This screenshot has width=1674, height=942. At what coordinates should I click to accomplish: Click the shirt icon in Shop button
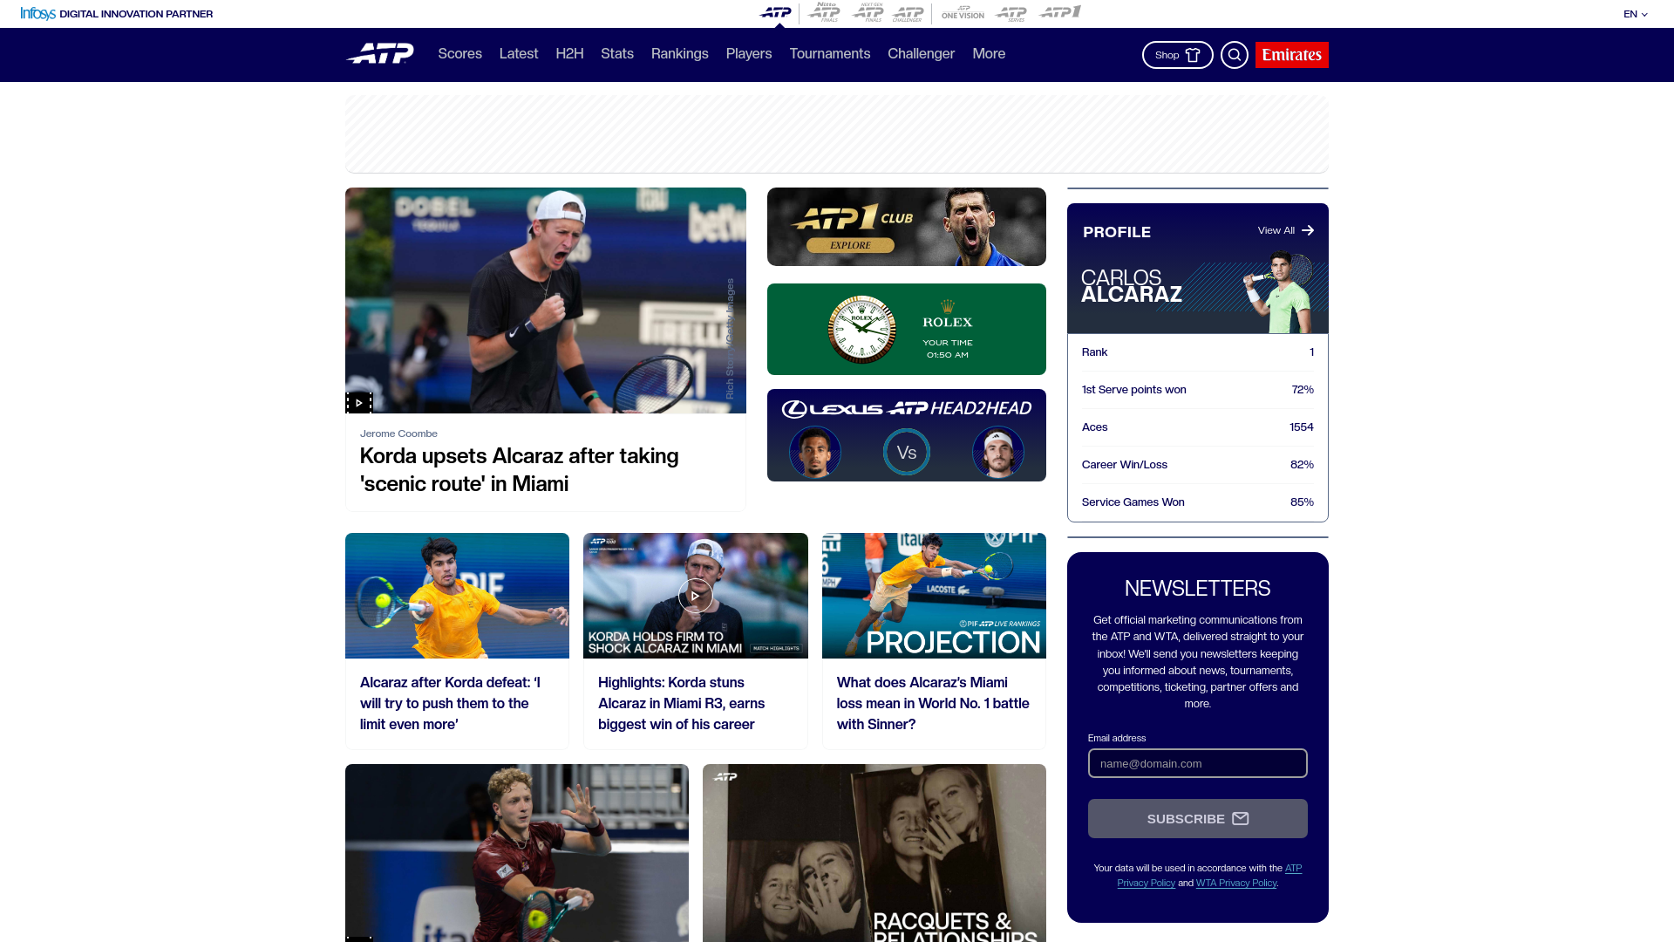[1193, 55]
